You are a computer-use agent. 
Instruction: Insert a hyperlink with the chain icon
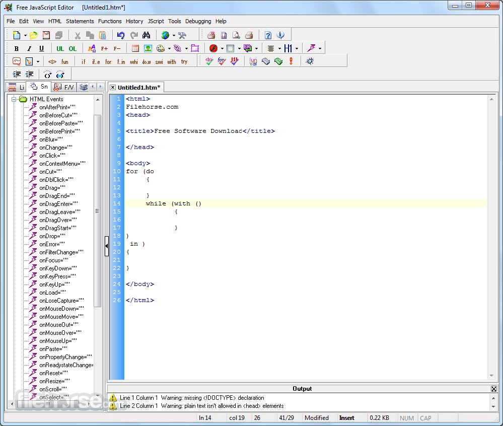(x=177, y=48)
